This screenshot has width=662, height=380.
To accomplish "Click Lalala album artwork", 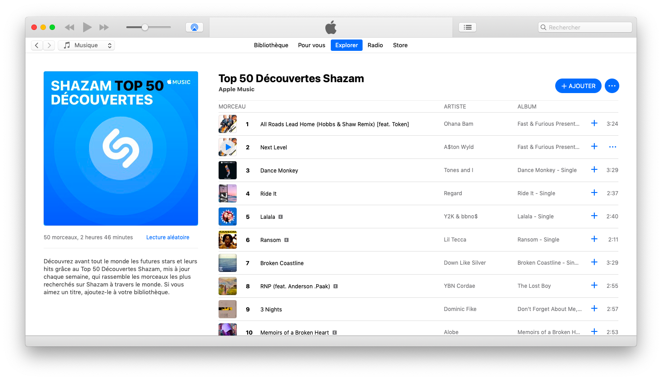I will tap(228, 217).
